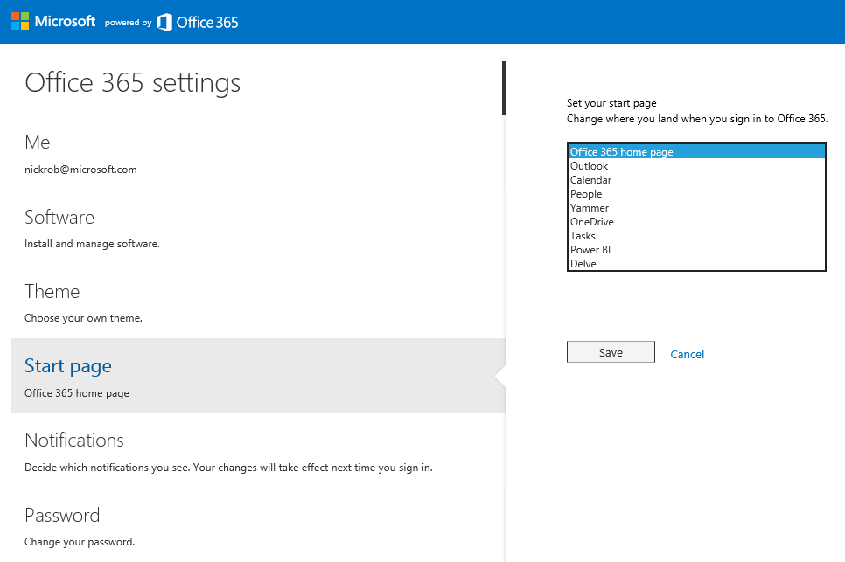Click the Office 365 logo in header

(x=197, y=22)
